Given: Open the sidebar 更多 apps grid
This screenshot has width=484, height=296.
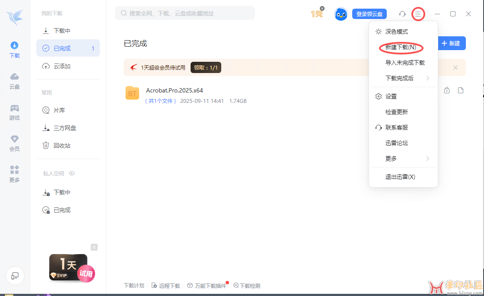Looking at the screenshot, I should point(15,175).
